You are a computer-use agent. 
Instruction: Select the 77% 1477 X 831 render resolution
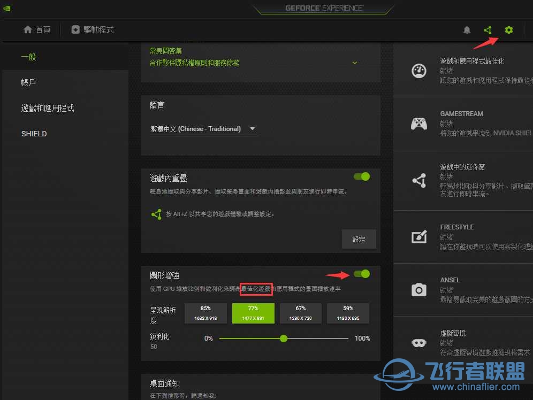[x=253, y=313]
